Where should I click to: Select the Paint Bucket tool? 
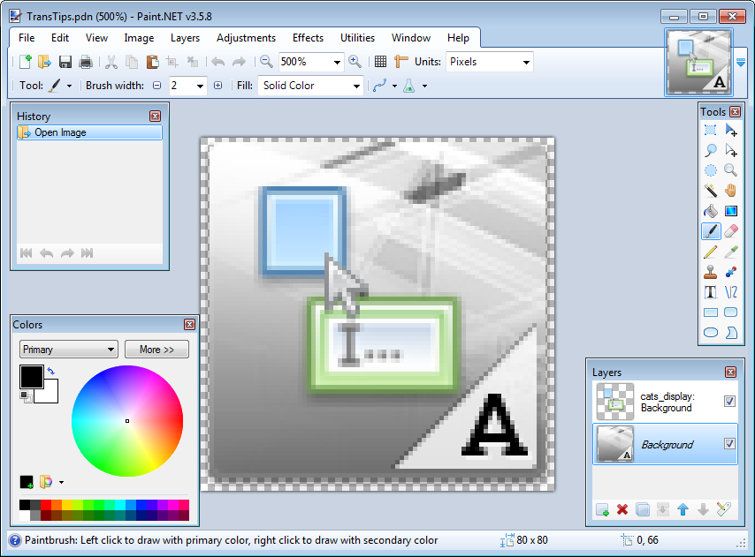point(710,211)
